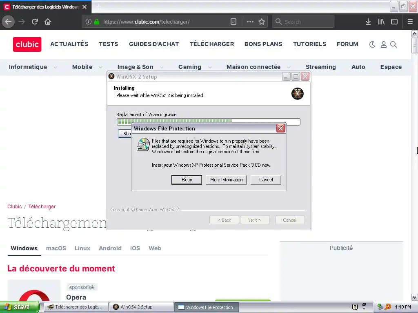Select the Windows platform tab
The image size is (418, 313).
[x=24, y=248]
